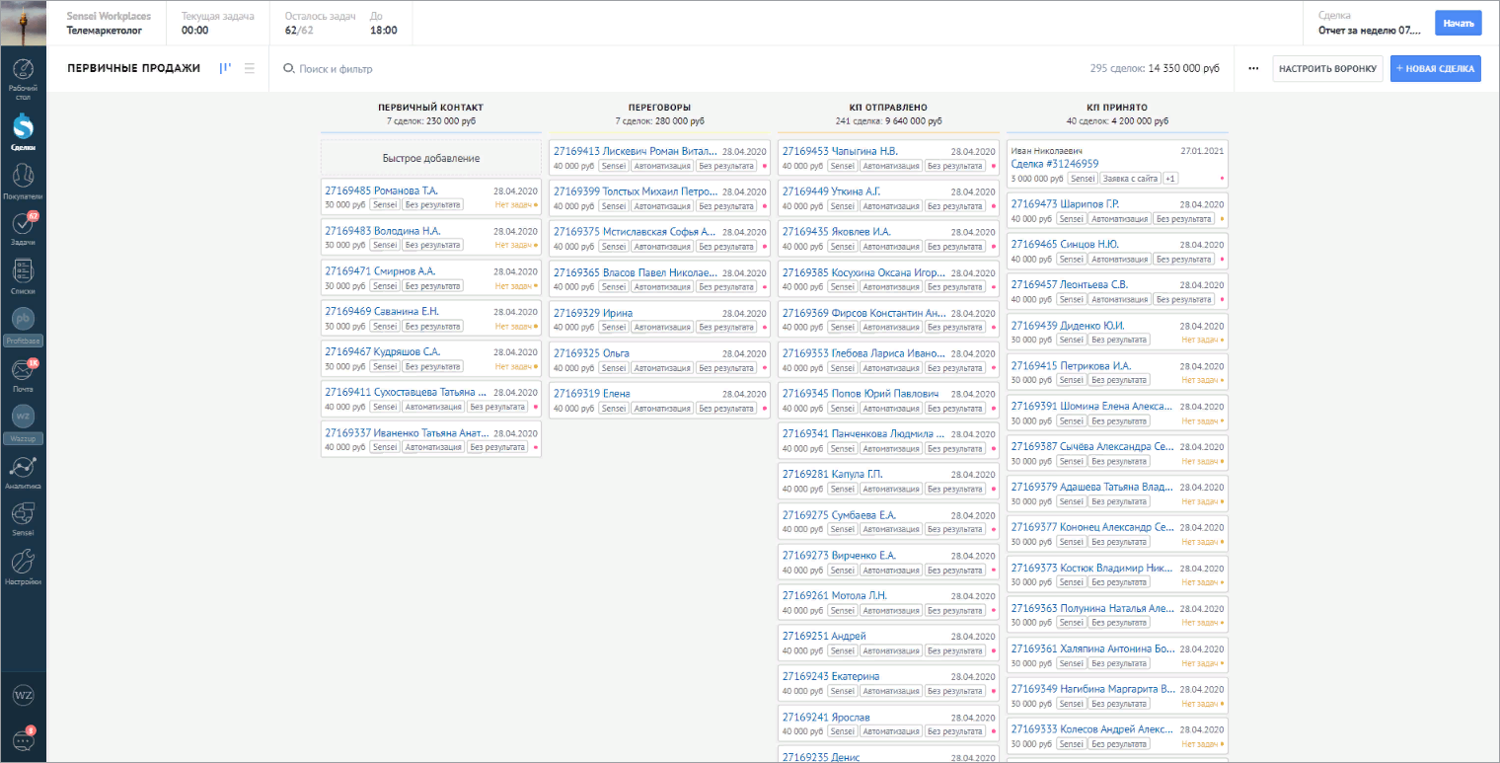The width and height of the screenshot is (1500, 763).
Task: Click the Первичные продажи pipeline title
Action: point(133,68)
